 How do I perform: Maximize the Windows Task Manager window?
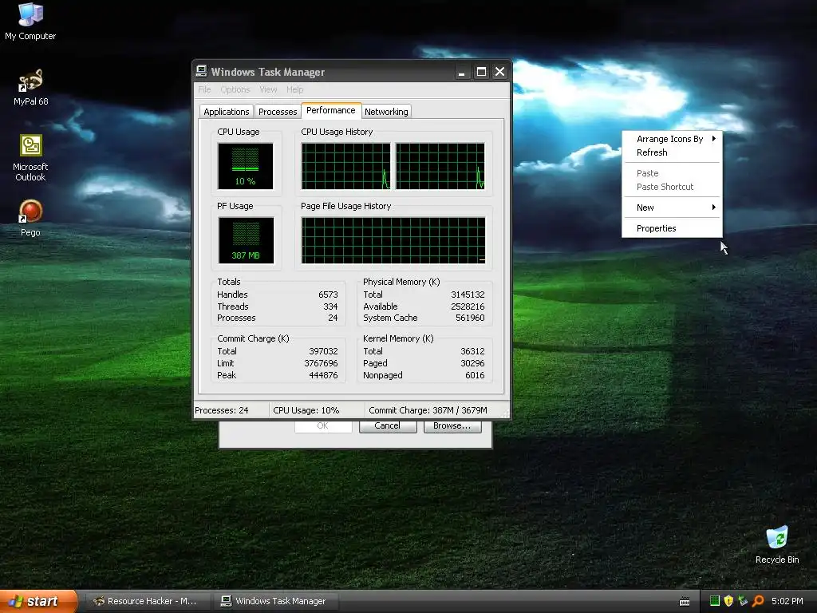tap(481, 72)
